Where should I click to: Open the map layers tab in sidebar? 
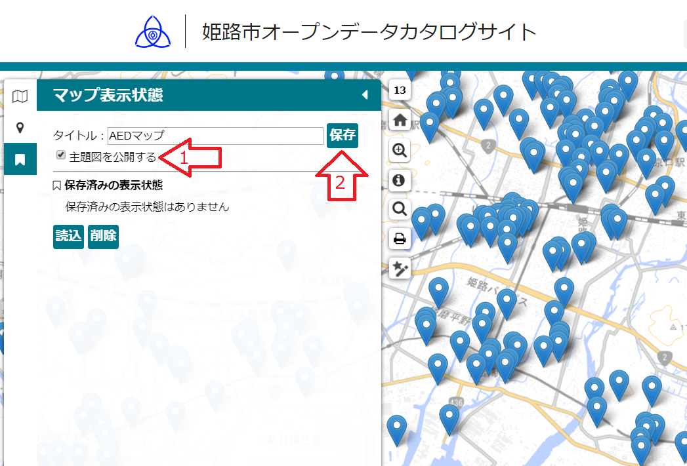(20, 97)
